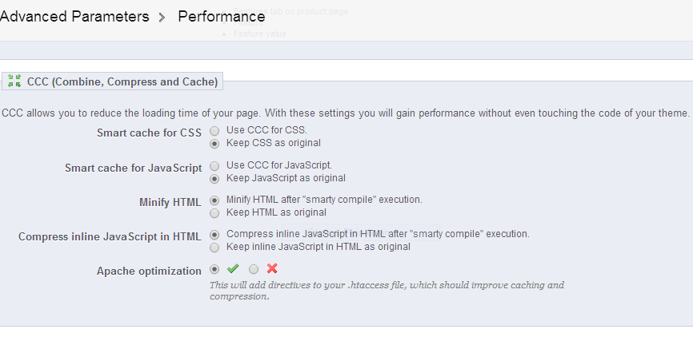Open Advanced Parameters breadcrumb link

pos(74,17)
